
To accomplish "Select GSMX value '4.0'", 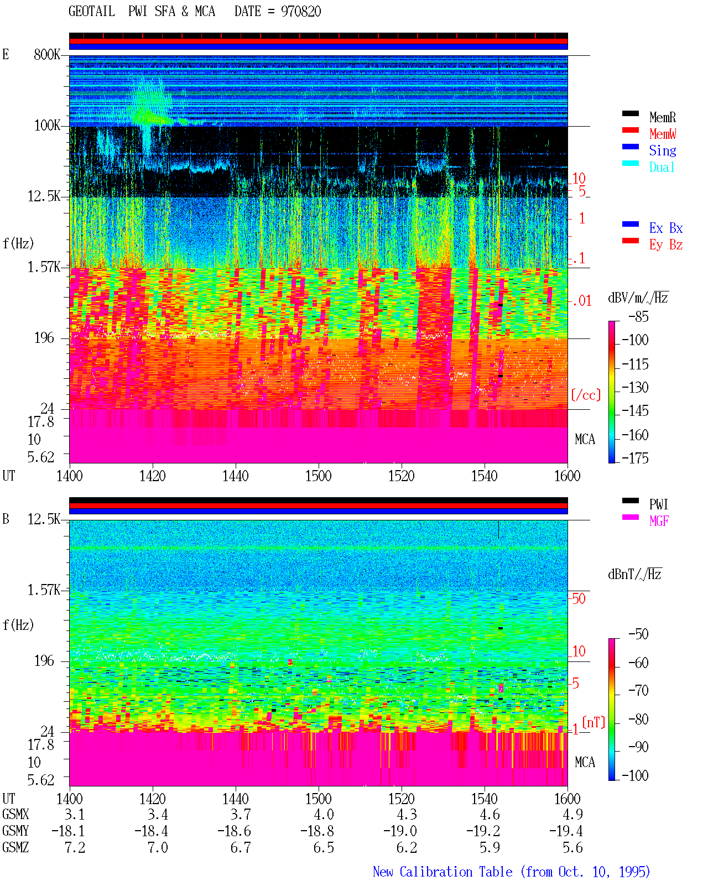I will [x=324, y=815].
